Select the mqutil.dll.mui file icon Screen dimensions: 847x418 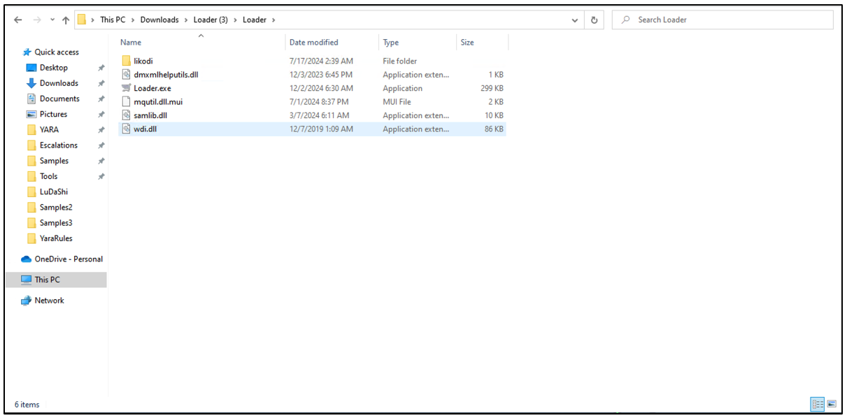tap(126, 101)
